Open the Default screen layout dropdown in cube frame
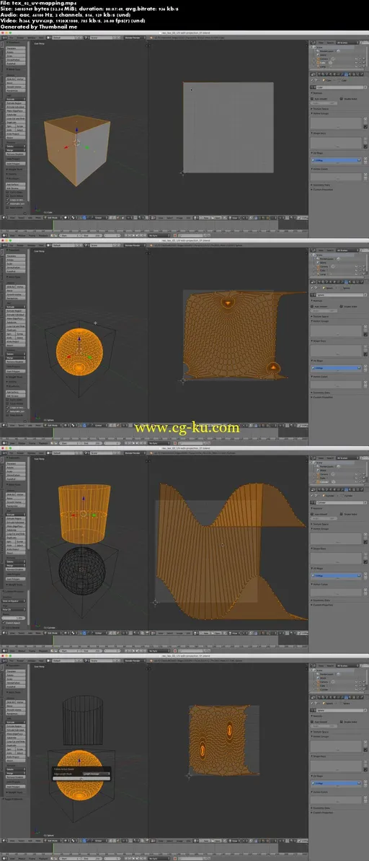This screenshot has height=861, width=369. [63, 38]
